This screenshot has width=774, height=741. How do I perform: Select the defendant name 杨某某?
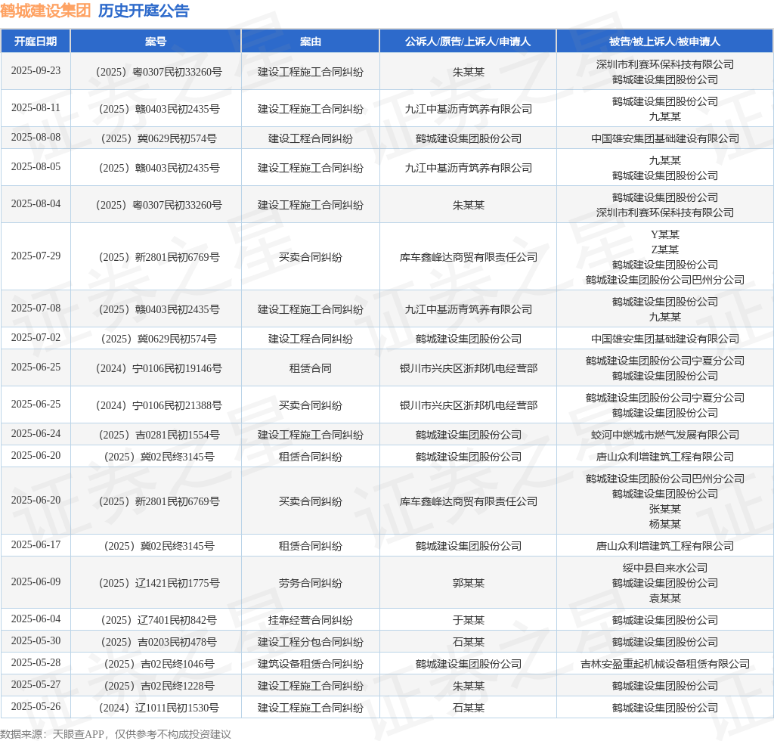tap(665, 524)
